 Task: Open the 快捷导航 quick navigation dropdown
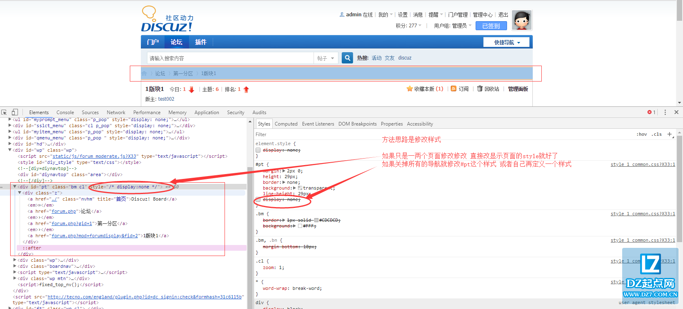click(x=506, y=42)
